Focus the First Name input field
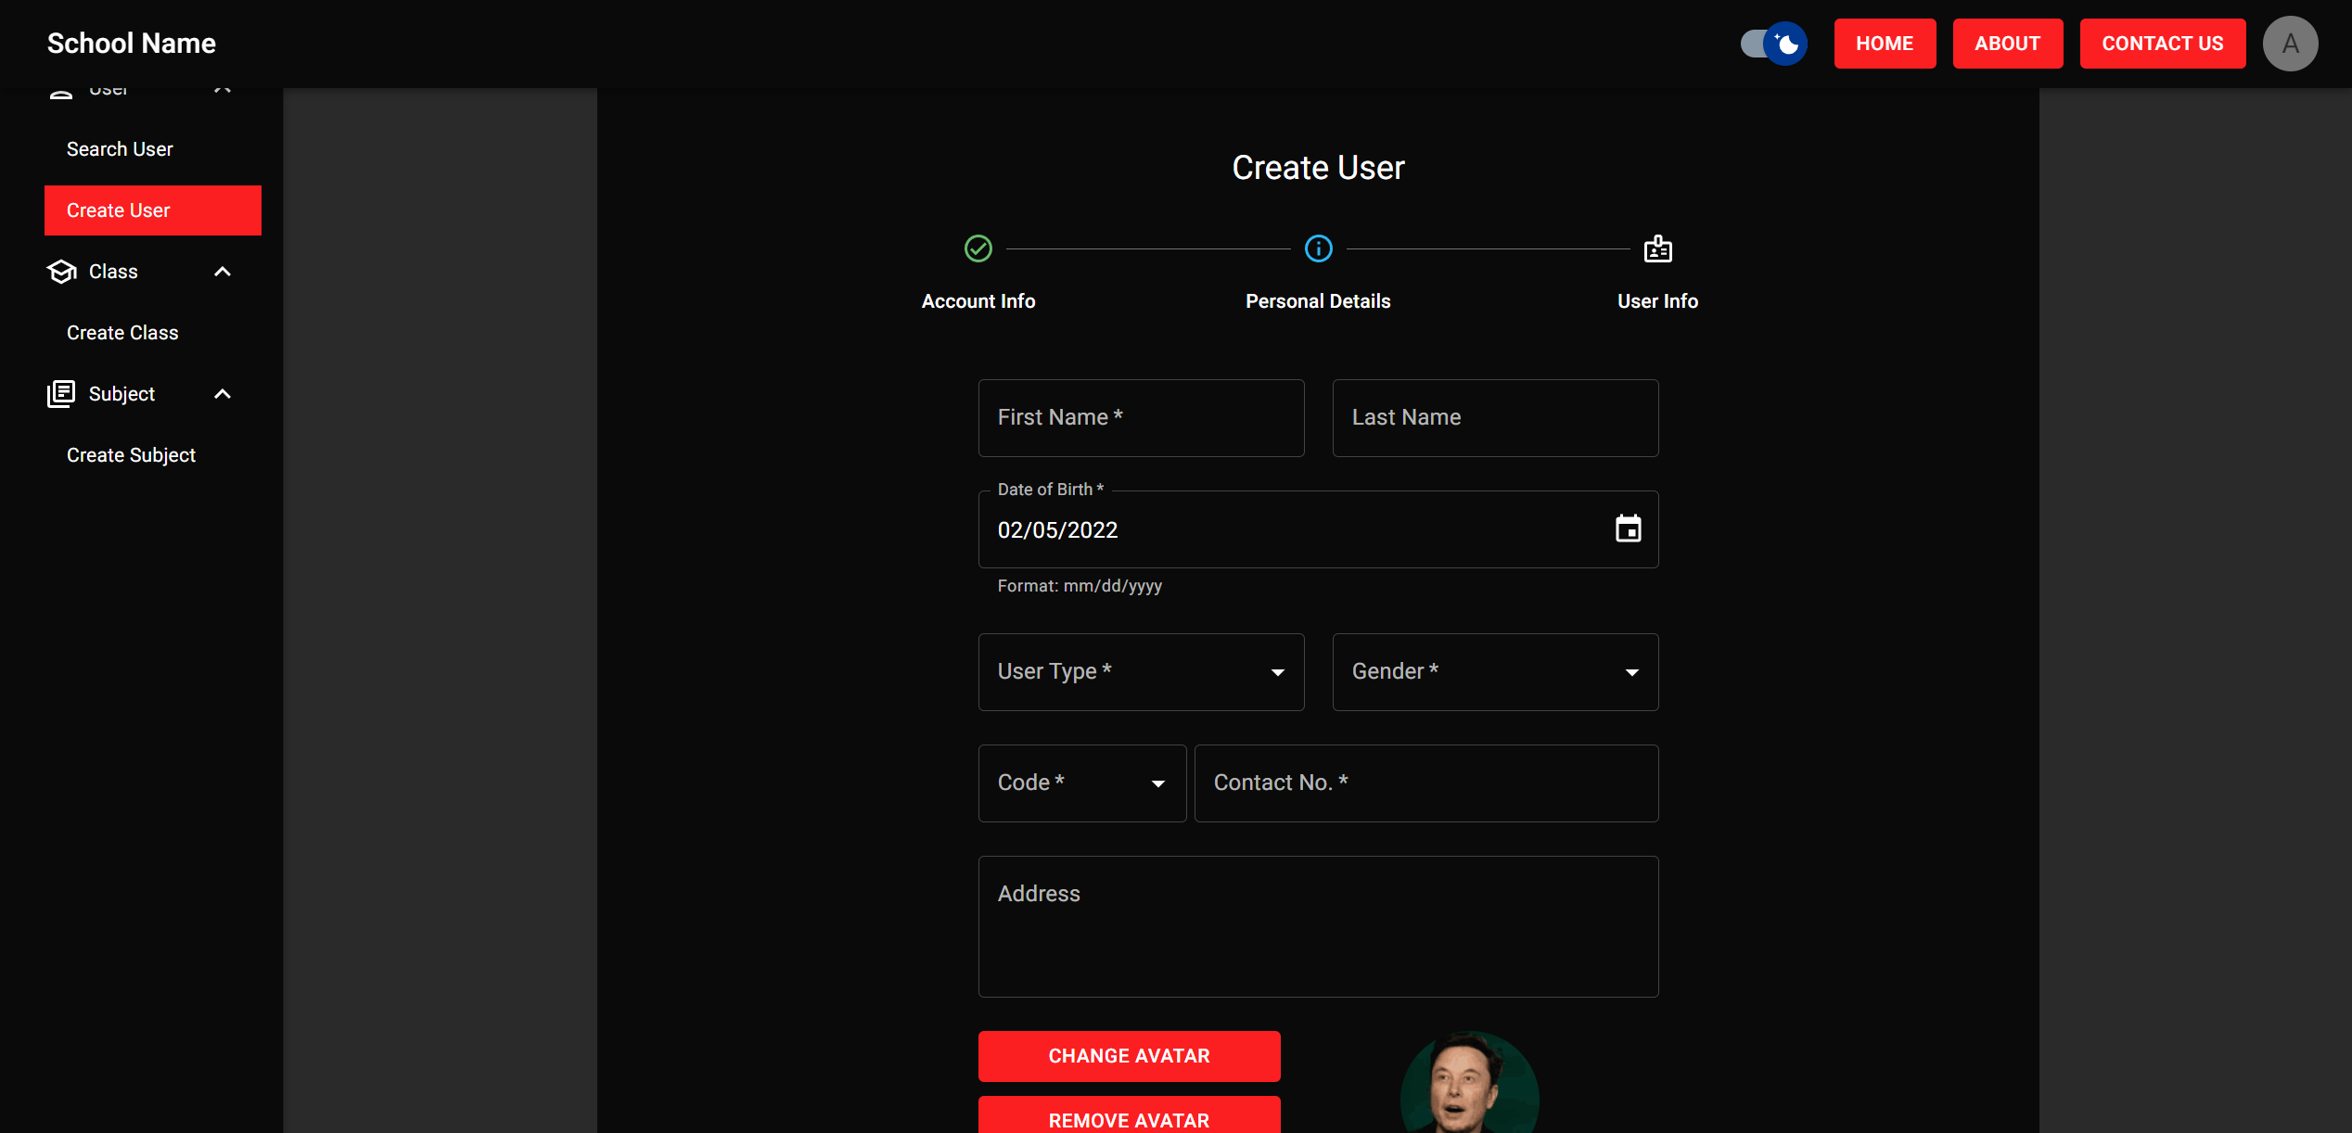The image size is (2352, 1133). [1141, 418]
